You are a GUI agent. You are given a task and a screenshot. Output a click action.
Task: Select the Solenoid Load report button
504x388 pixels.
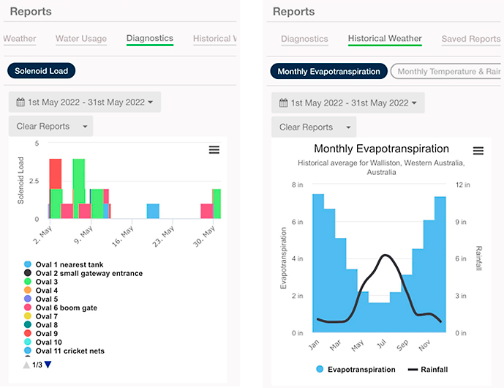[x=42, y=71]
